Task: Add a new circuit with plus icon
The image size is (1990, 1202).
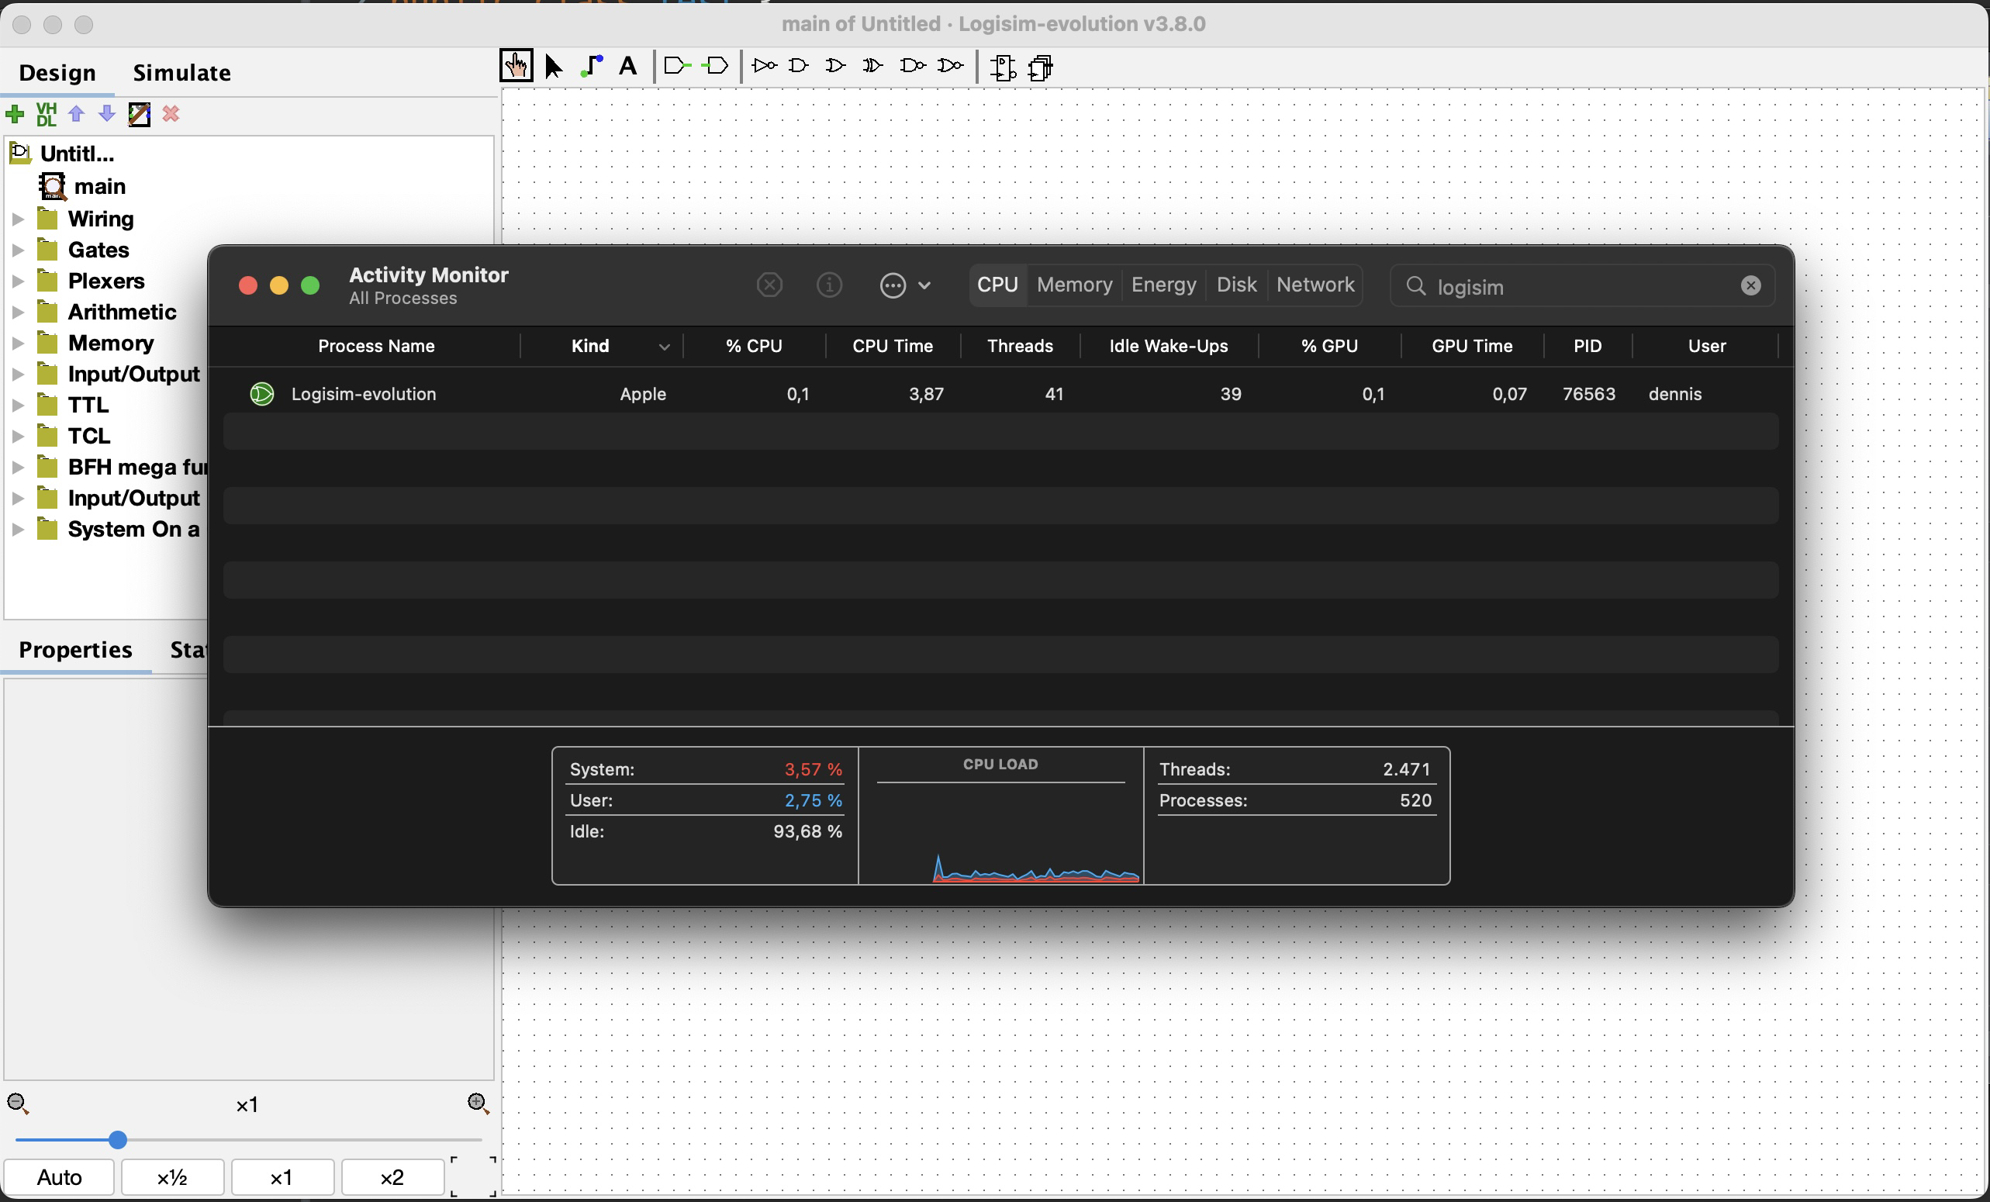Action: pyautogui.click(x=15, y=115)
